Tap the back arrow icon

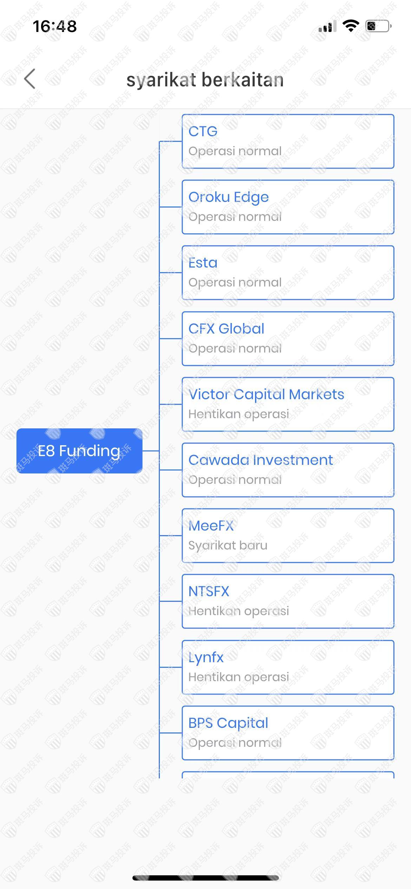30,79
